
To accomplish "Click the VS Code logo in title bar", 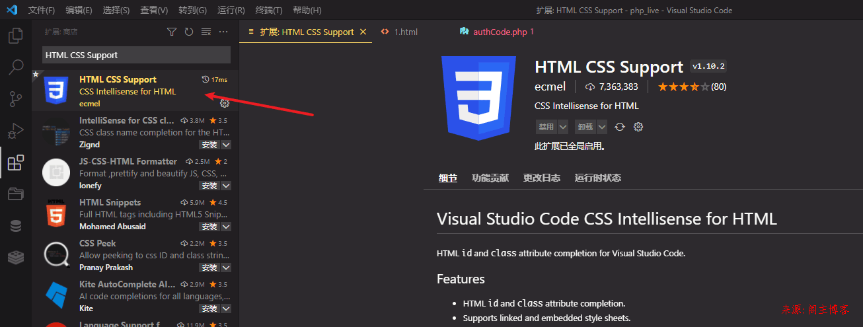I will (11, 10).
